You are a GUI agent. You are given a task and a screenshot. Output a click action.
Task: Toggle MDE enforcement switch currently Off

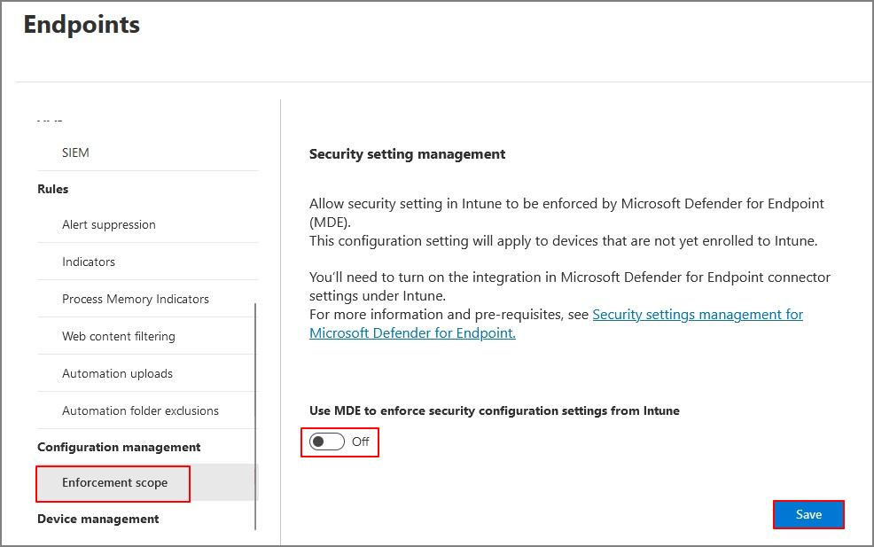click(x=327, y=442)
